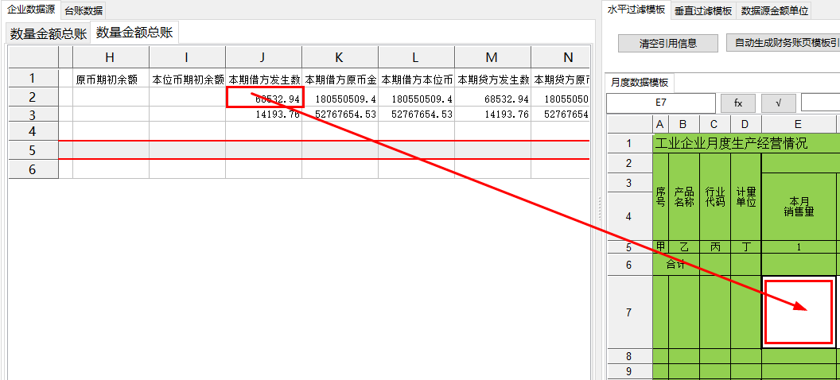Click cell J2 with value 68532.94

pos(265,97)
